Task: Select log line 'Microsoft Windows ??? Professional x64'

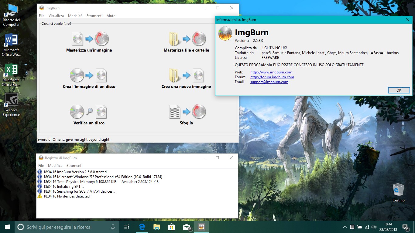Action: point(103,177)
